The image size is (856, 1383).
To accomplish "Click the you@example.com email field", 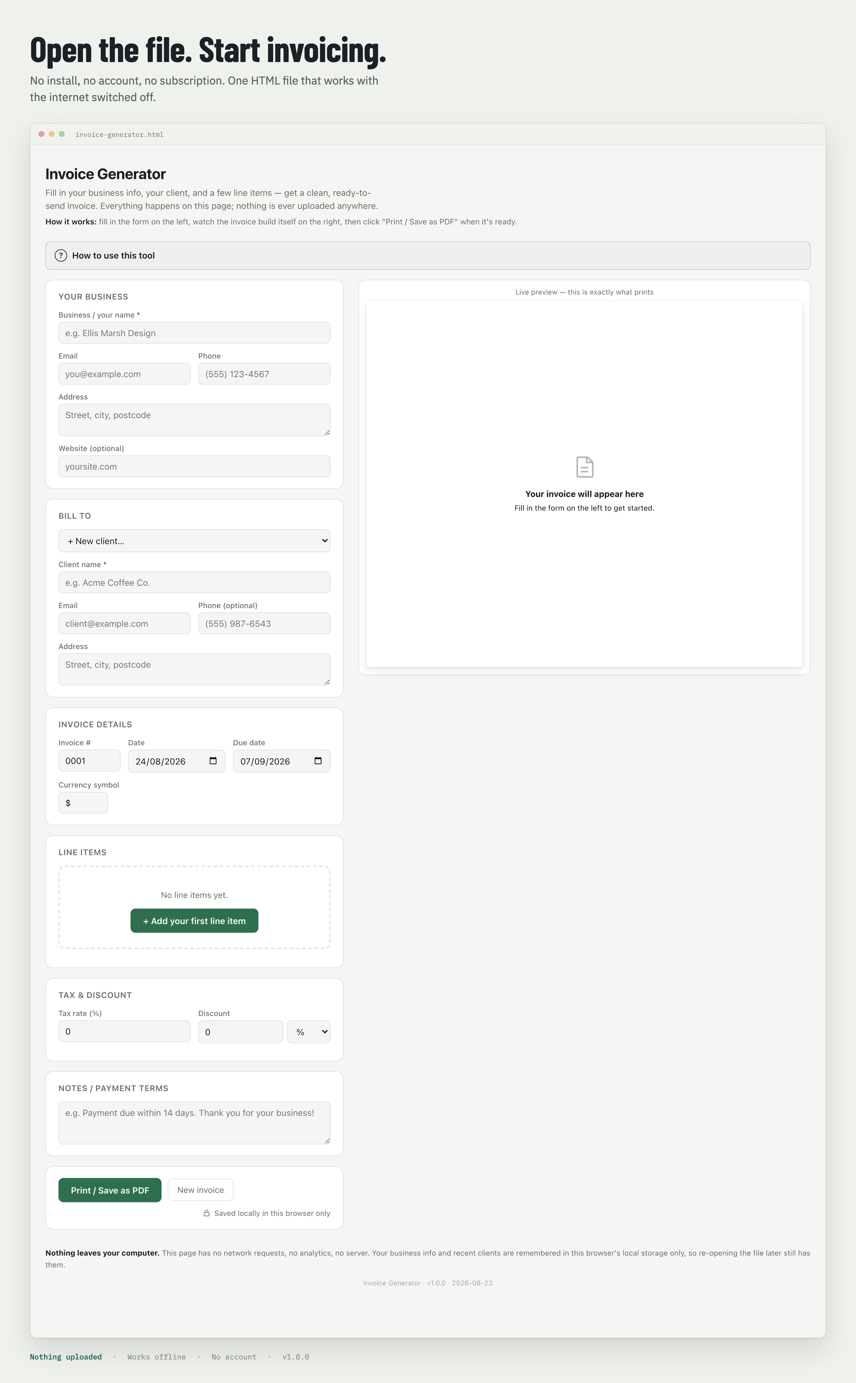I will (125, 374).
